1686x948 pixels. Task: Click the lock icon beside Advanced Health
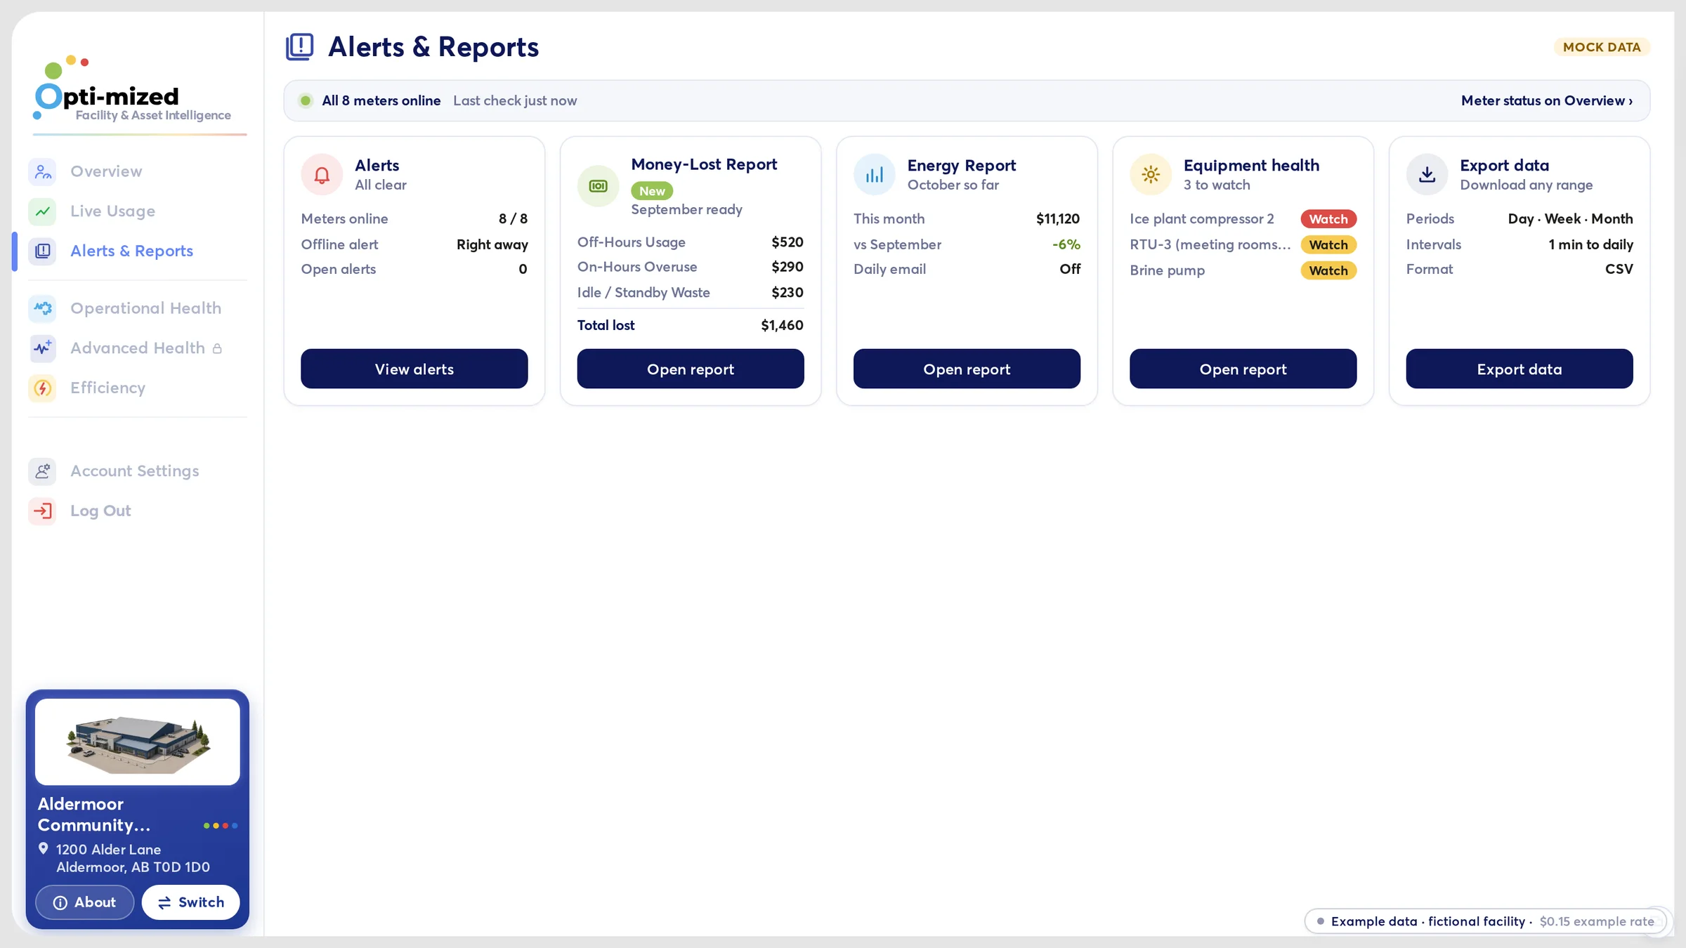(x=217, y=348)
